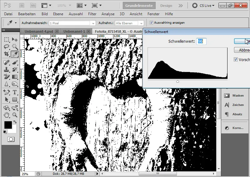Screen dimensions: 250x177
Task: Select the Eraser tool
Action: click(6, 77)
